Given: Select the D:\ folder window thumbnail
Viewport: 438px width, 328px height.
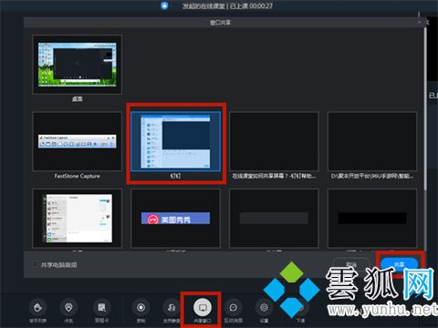Looking at the screenshot, I should click(372, 141).
